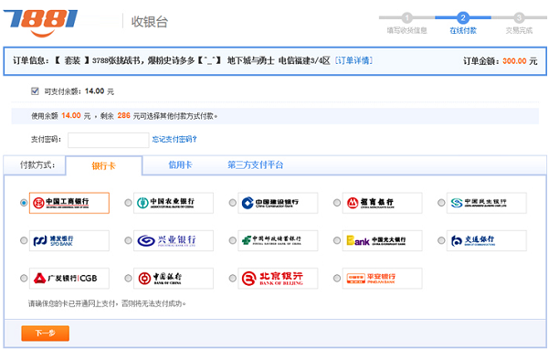Switch to the 信用卡 payment tab
Image resolution: width=548 pixels, height=349 pixels.
pos(180,165)
